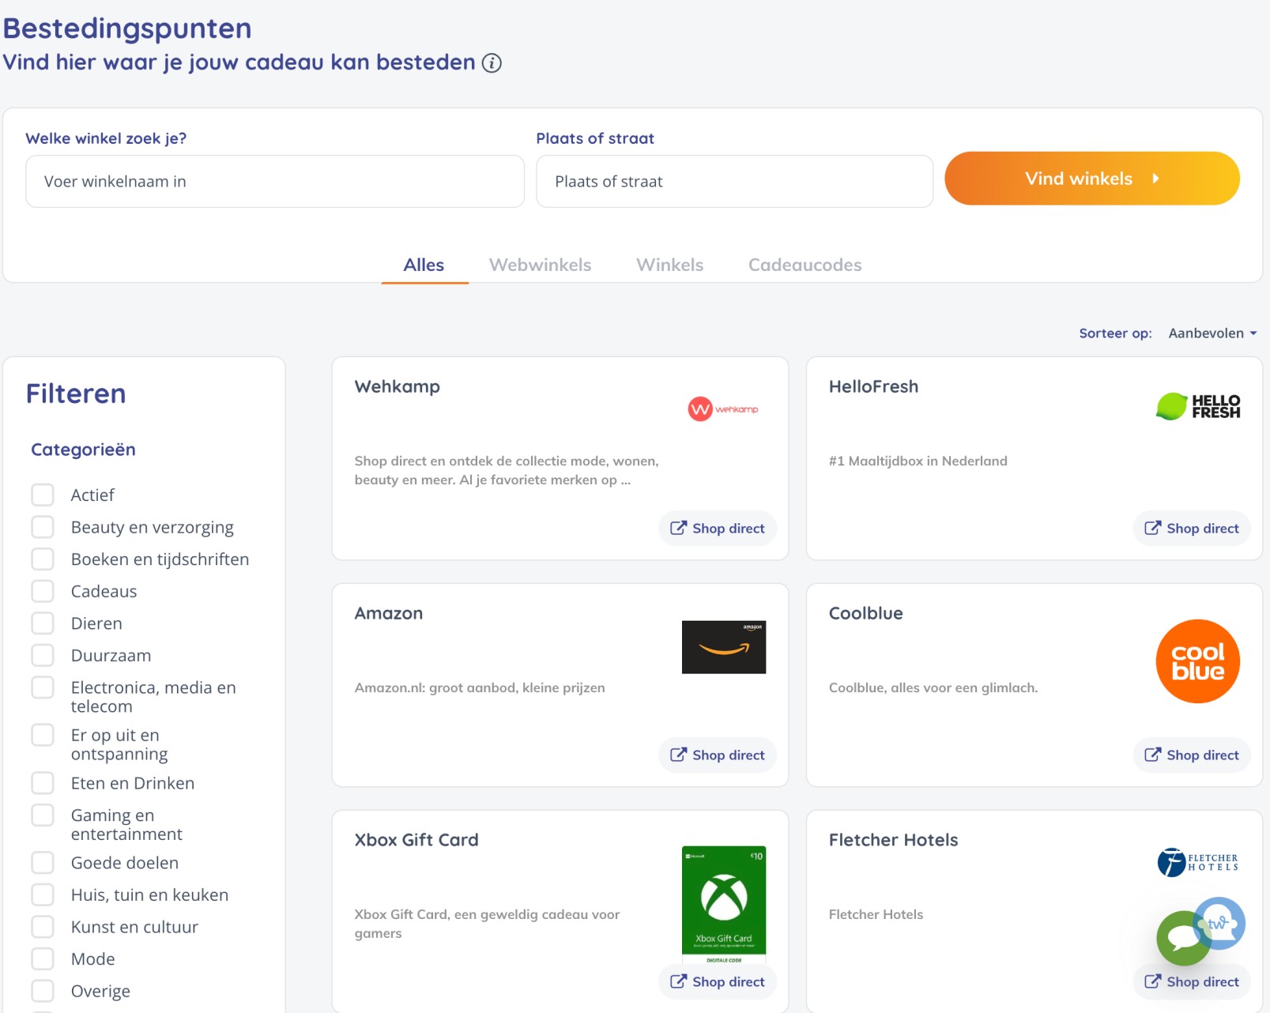Open the Aanbevolen sort dropdown

pos(1212,333)
